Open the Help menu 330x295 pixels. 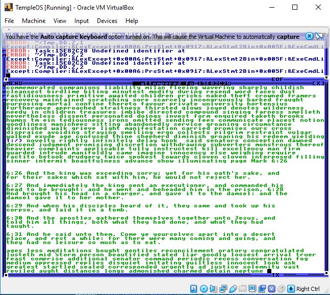132,21
